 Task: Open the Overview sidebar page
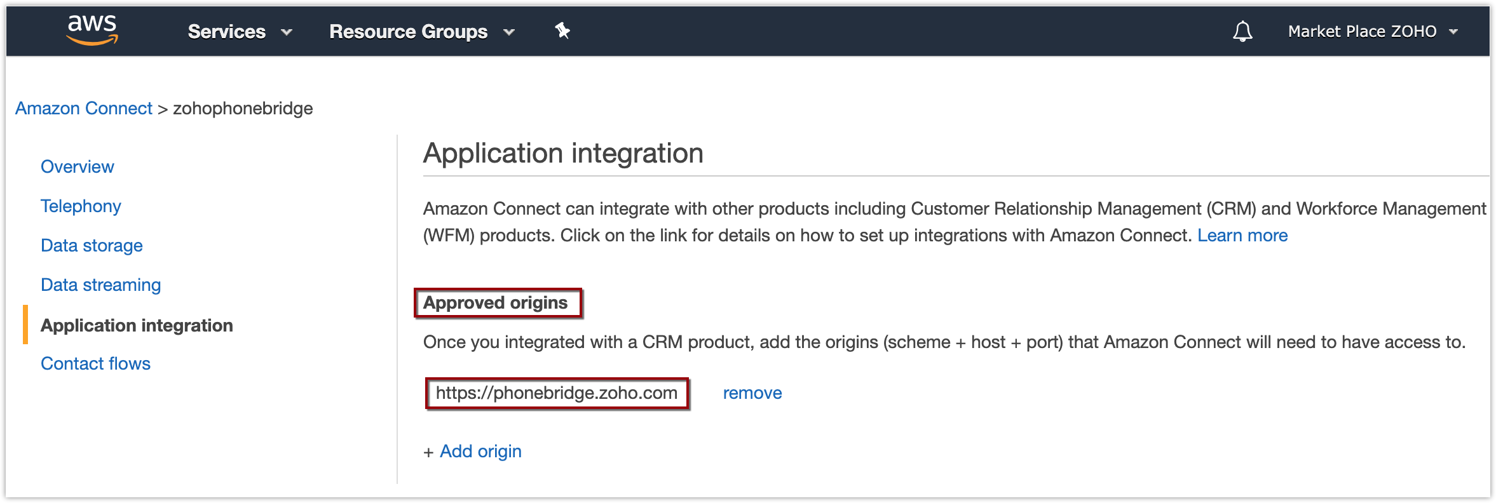click(78, 166)
